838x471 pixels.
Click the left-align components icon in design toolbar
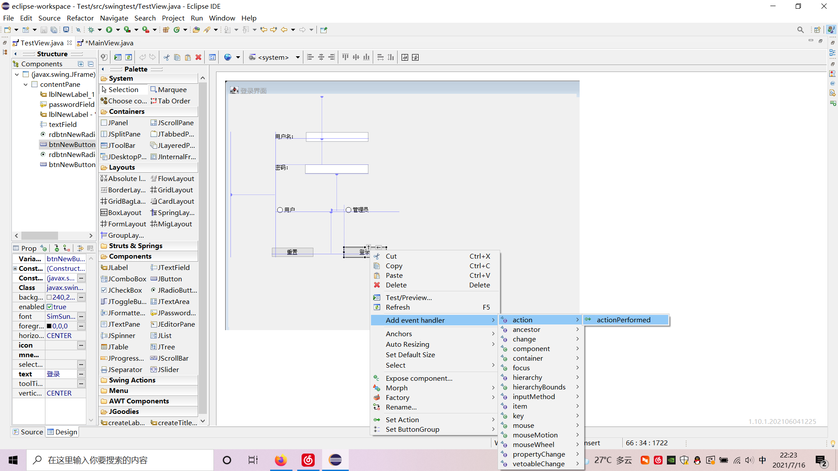310,57
